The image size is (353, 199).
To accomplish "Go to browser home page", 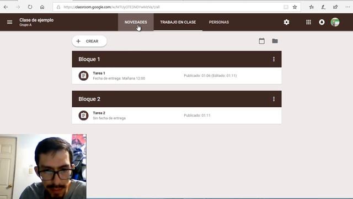I will point(42,7).
